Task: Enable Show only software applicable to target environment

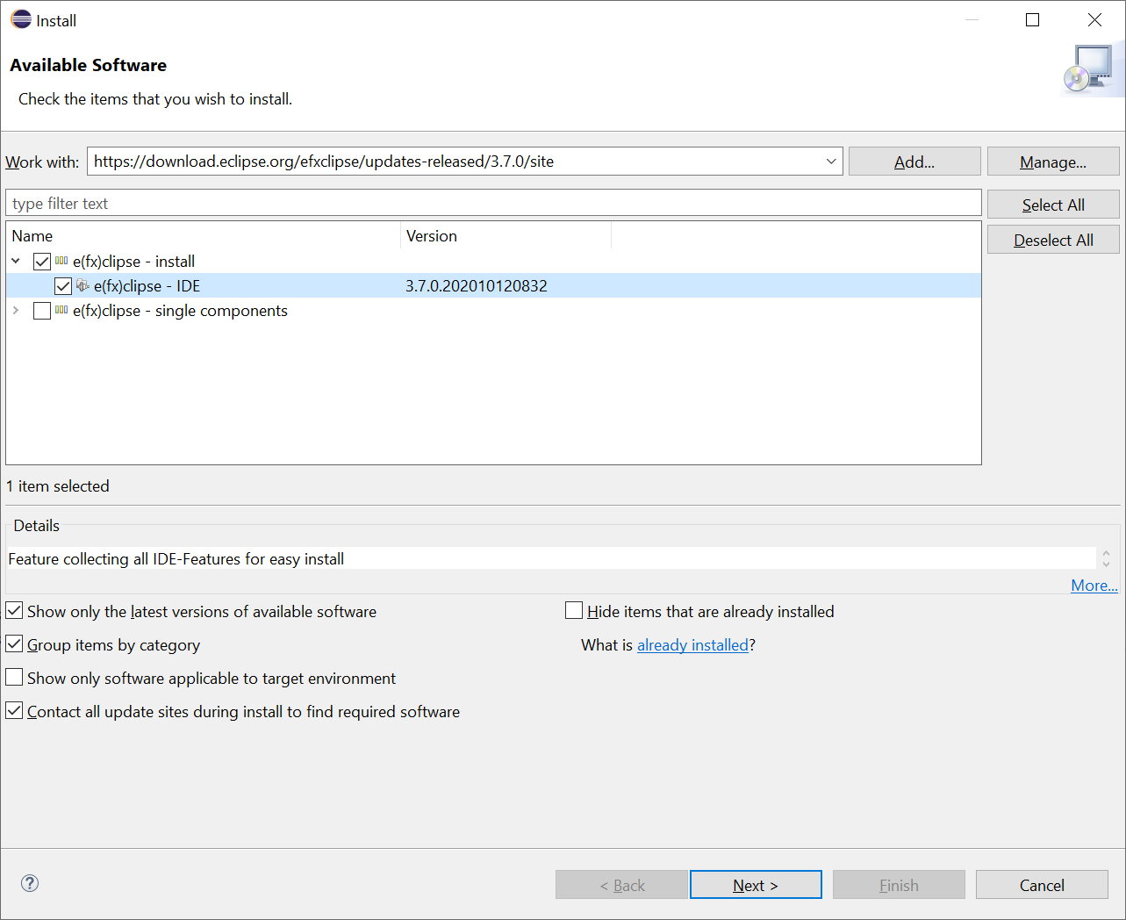Action: pyautogui.click(x=14, y=677)
